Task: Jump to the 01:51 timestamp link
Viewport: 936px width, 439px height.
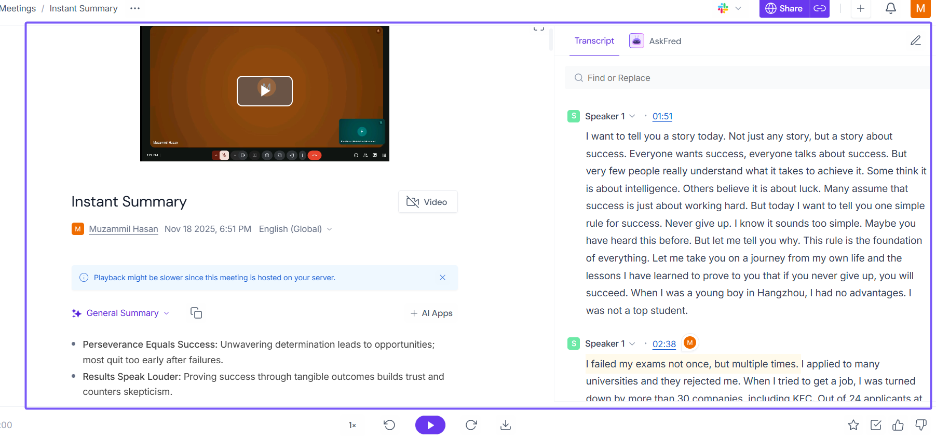Action: [662, 116]
